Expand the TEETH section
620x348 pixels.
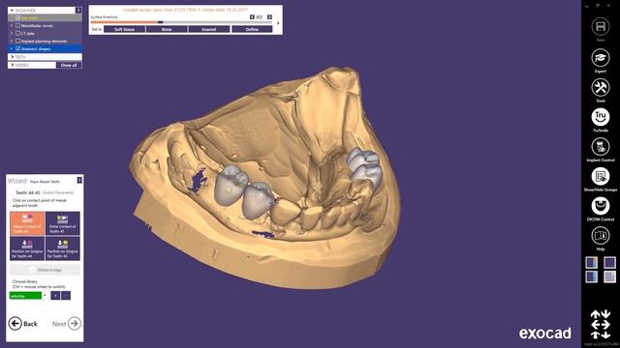point(13,57)
